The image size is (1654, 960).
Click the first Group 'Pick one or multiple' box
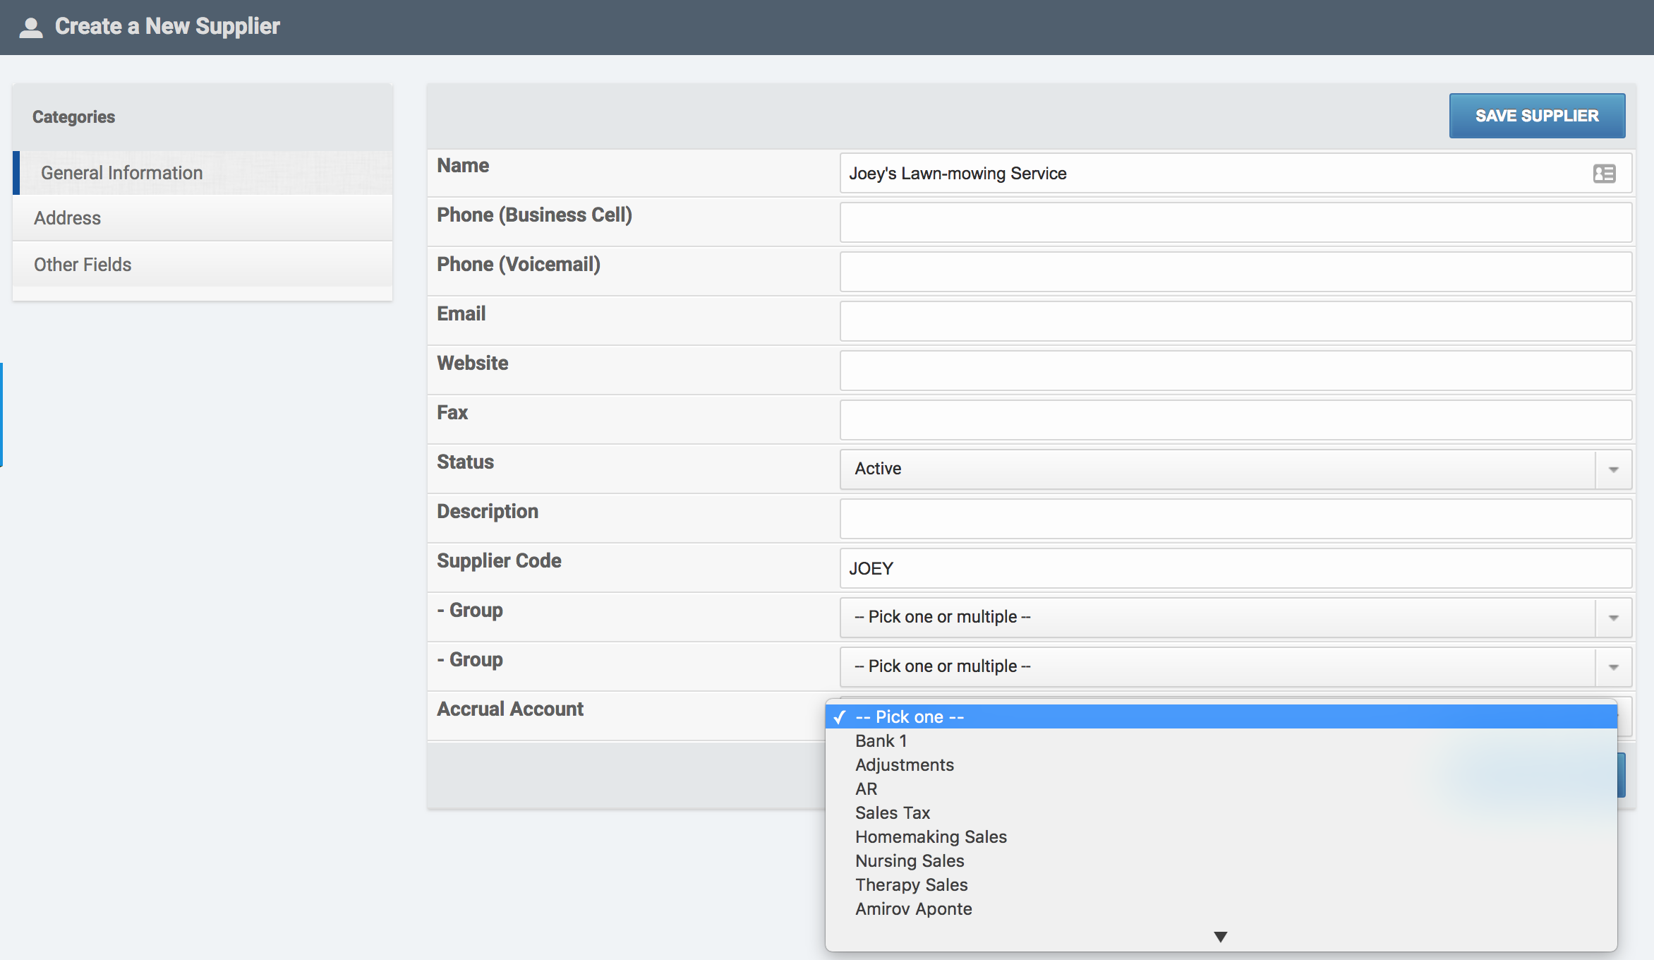point(1236,618)
